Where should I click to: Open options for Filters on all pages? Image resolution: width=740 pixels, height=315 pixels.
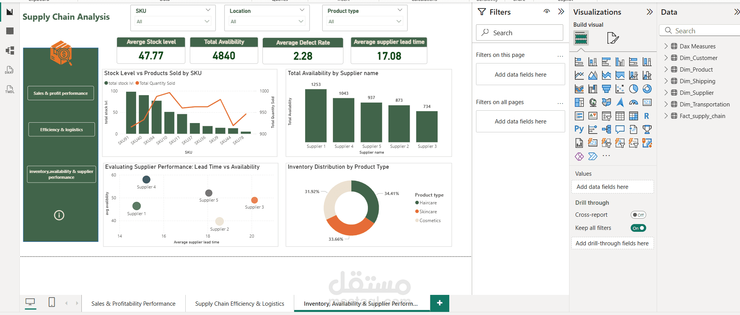tap(560, 103)
